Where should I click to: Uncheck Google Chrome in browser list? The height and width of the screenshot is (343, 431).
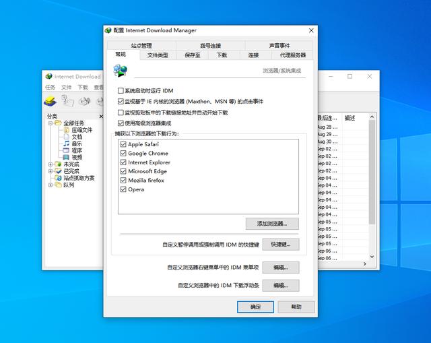(123, 153)
